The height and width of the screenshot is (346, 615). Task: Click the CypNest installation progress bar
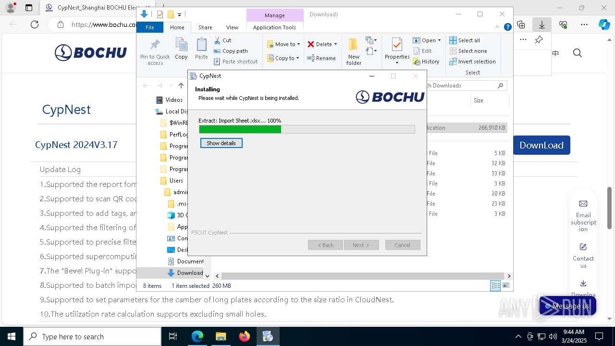[307, 129]
